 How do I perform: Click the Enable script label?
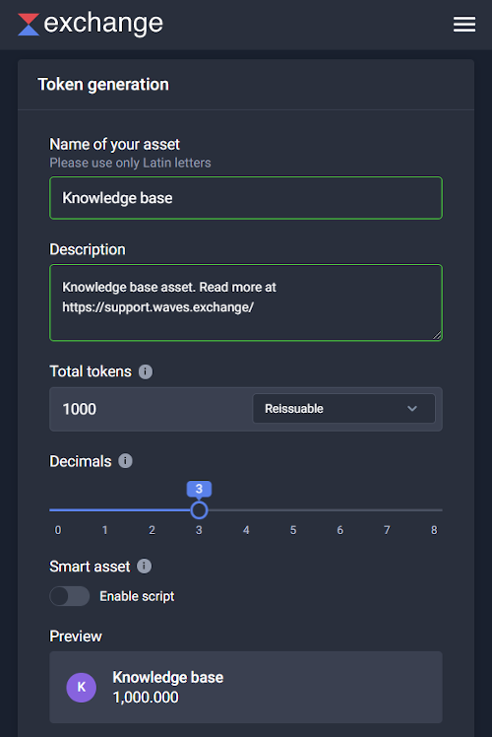coord(137,596)
